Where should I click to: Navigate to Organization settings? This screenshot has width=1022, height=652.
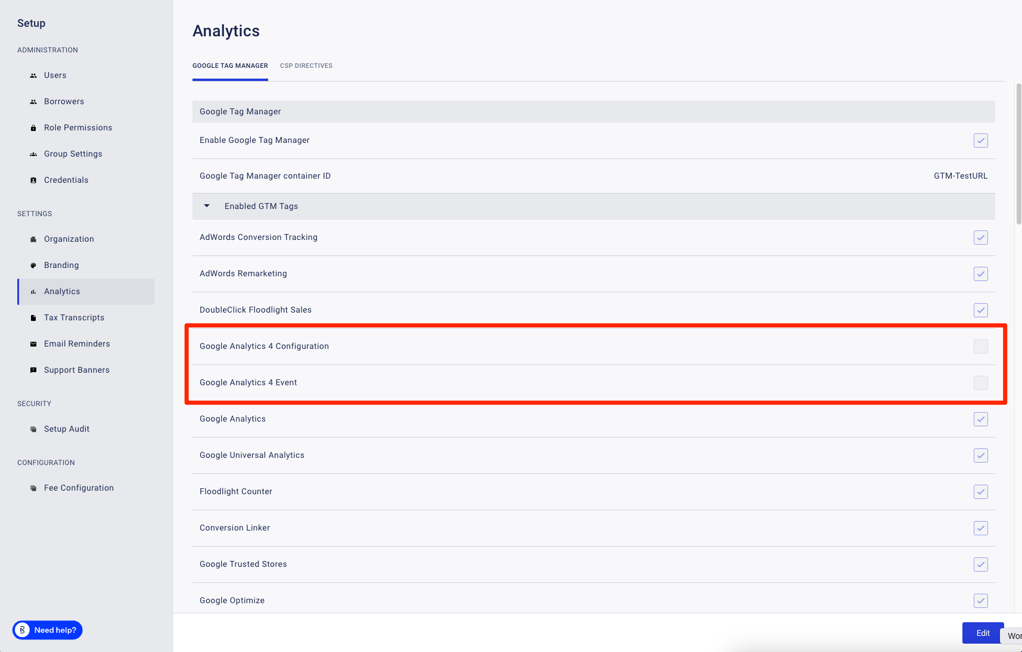[86, 239]
